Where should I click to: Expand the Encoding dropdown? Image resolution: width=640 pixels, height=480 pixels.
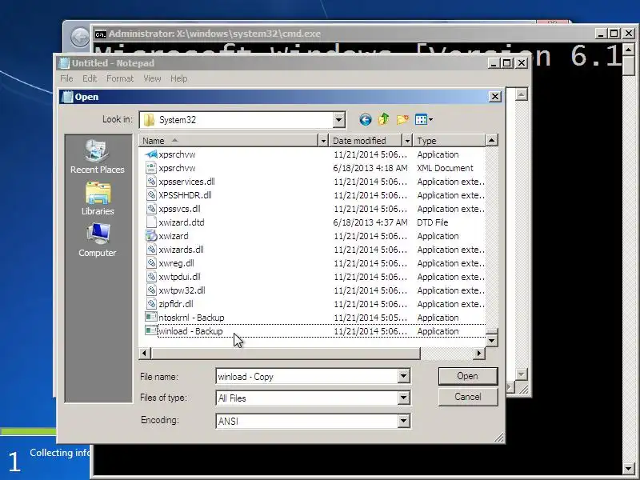click(403, 421)
